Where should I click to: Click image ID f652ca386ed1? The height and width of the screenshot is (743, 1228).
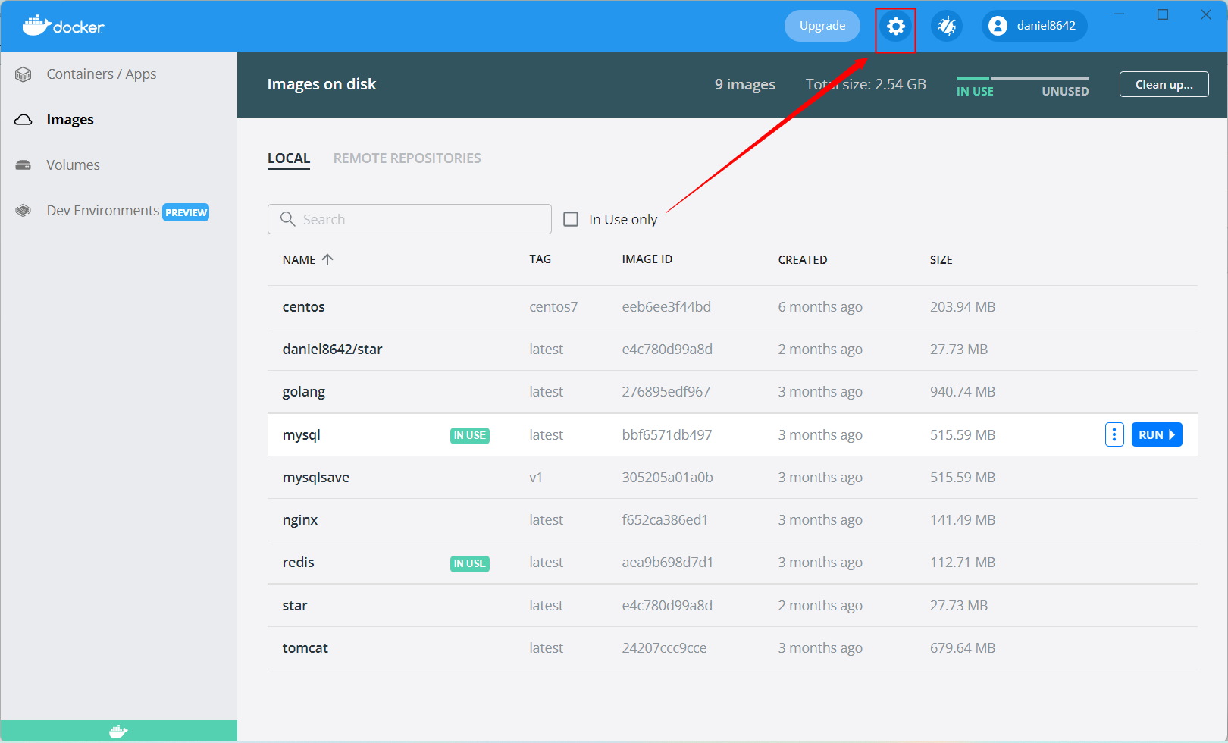tap(665, 520)
